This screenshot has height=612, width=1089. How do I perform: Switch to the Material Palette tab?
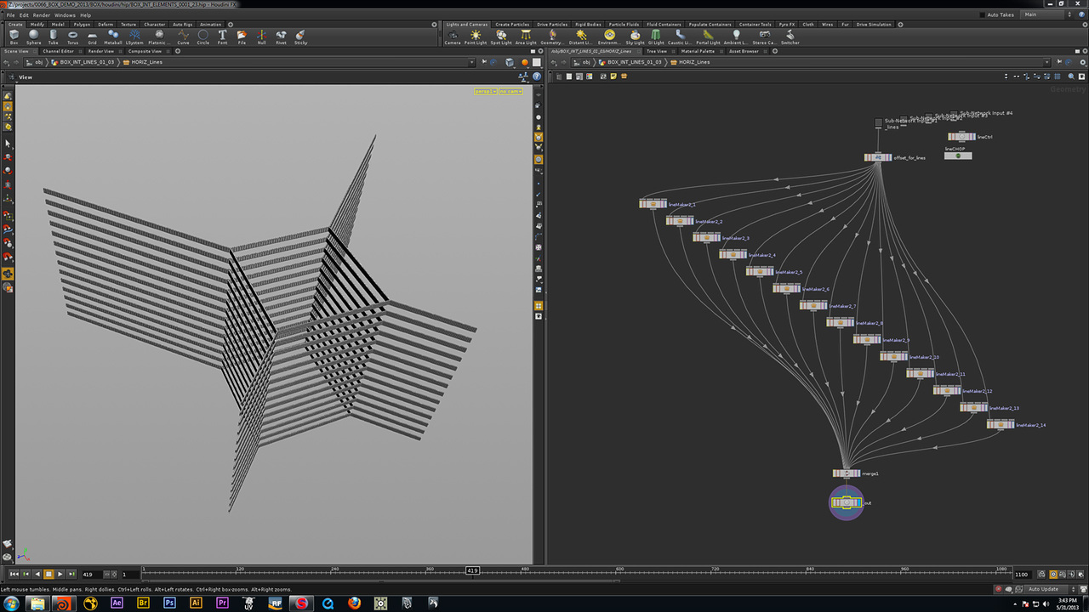(698, 51)
